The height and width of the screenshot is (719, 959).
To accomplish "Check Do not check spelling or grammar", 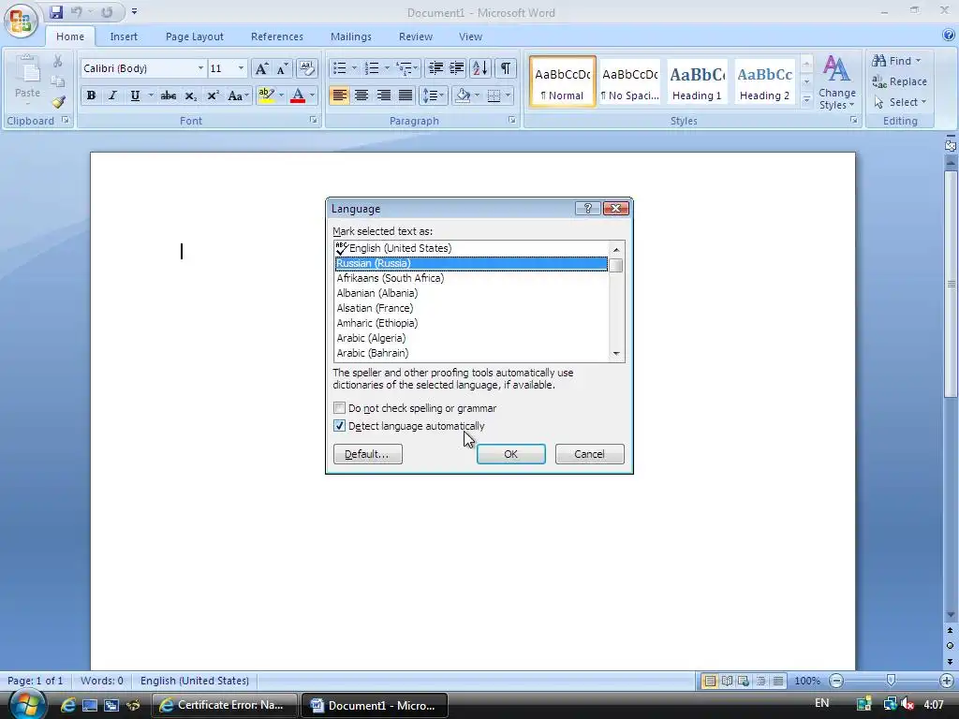I will (x=339, y=408).
